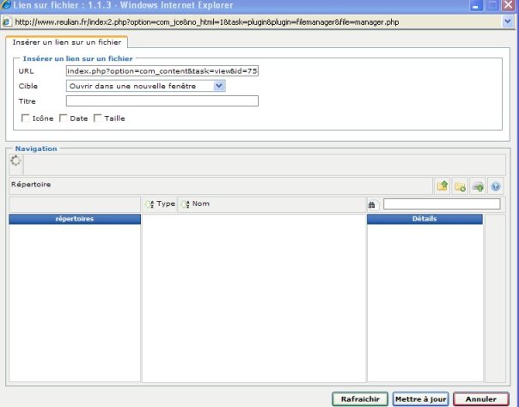Viewport: 519px width, 407px height.
Task: Click the 'Mettre à jour' button
Action: point(420,399)
